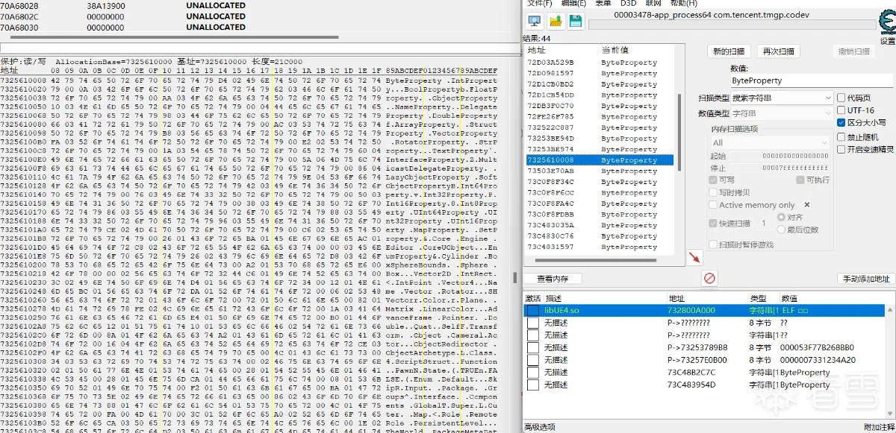Click the red prohibition clear-list icon
This screenshot has height=433, width=896.
point(710,278)
